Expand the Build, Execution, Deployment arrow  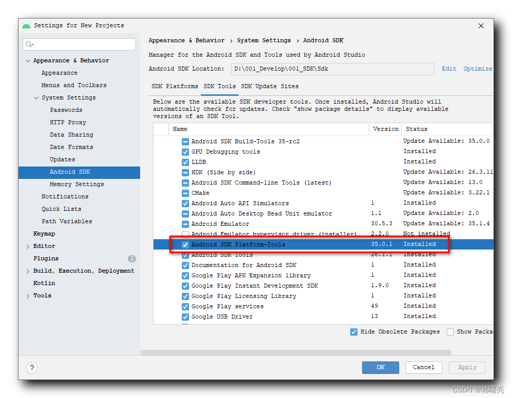pyautogui.click(x=28, y=271)
